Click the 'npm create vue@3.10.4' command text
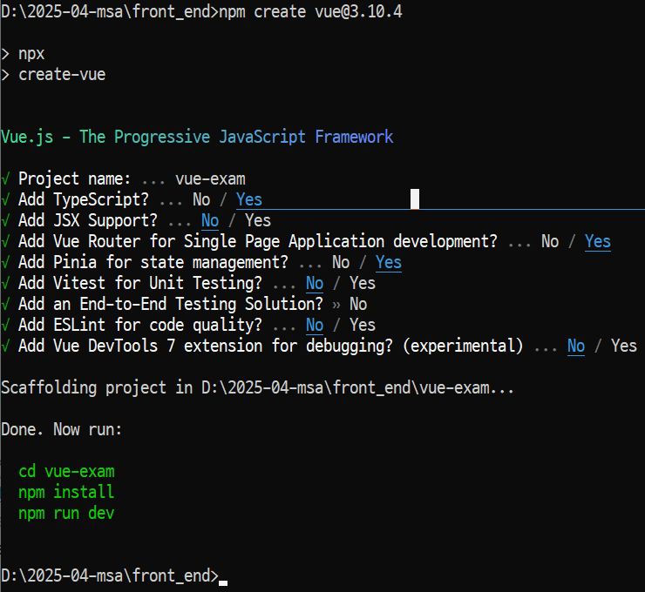Image resolution: width=645 pixels, height=592 pixels. pos(310,12)
